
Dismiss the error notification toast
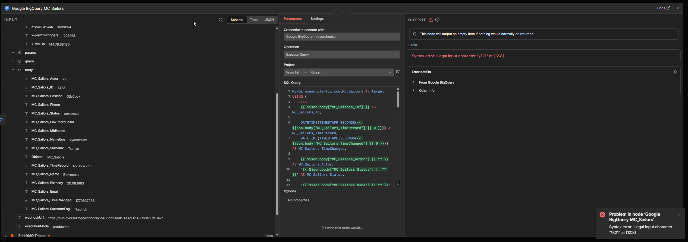click(x=679, y=215)
